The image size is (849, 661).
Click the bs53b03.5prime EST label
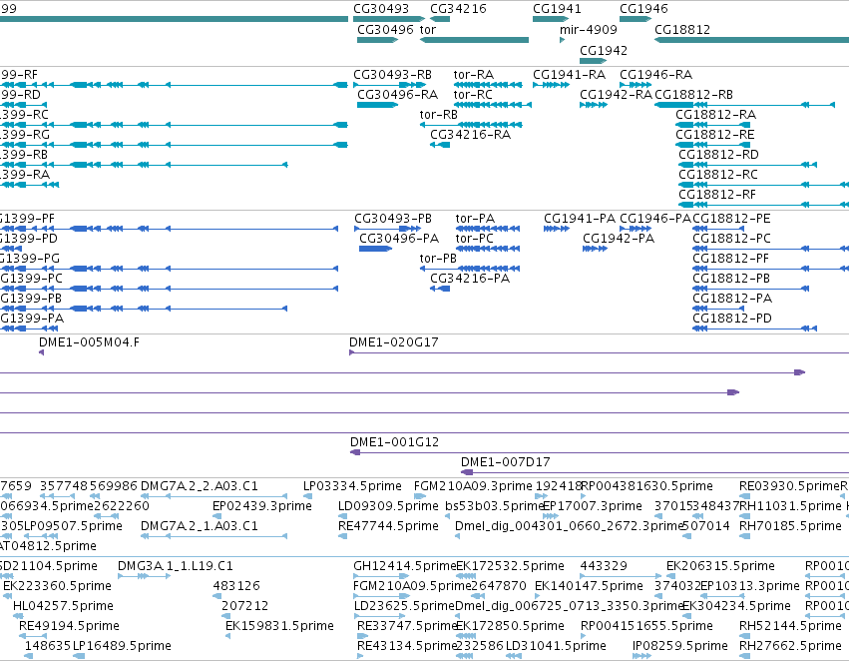(495, 506)
